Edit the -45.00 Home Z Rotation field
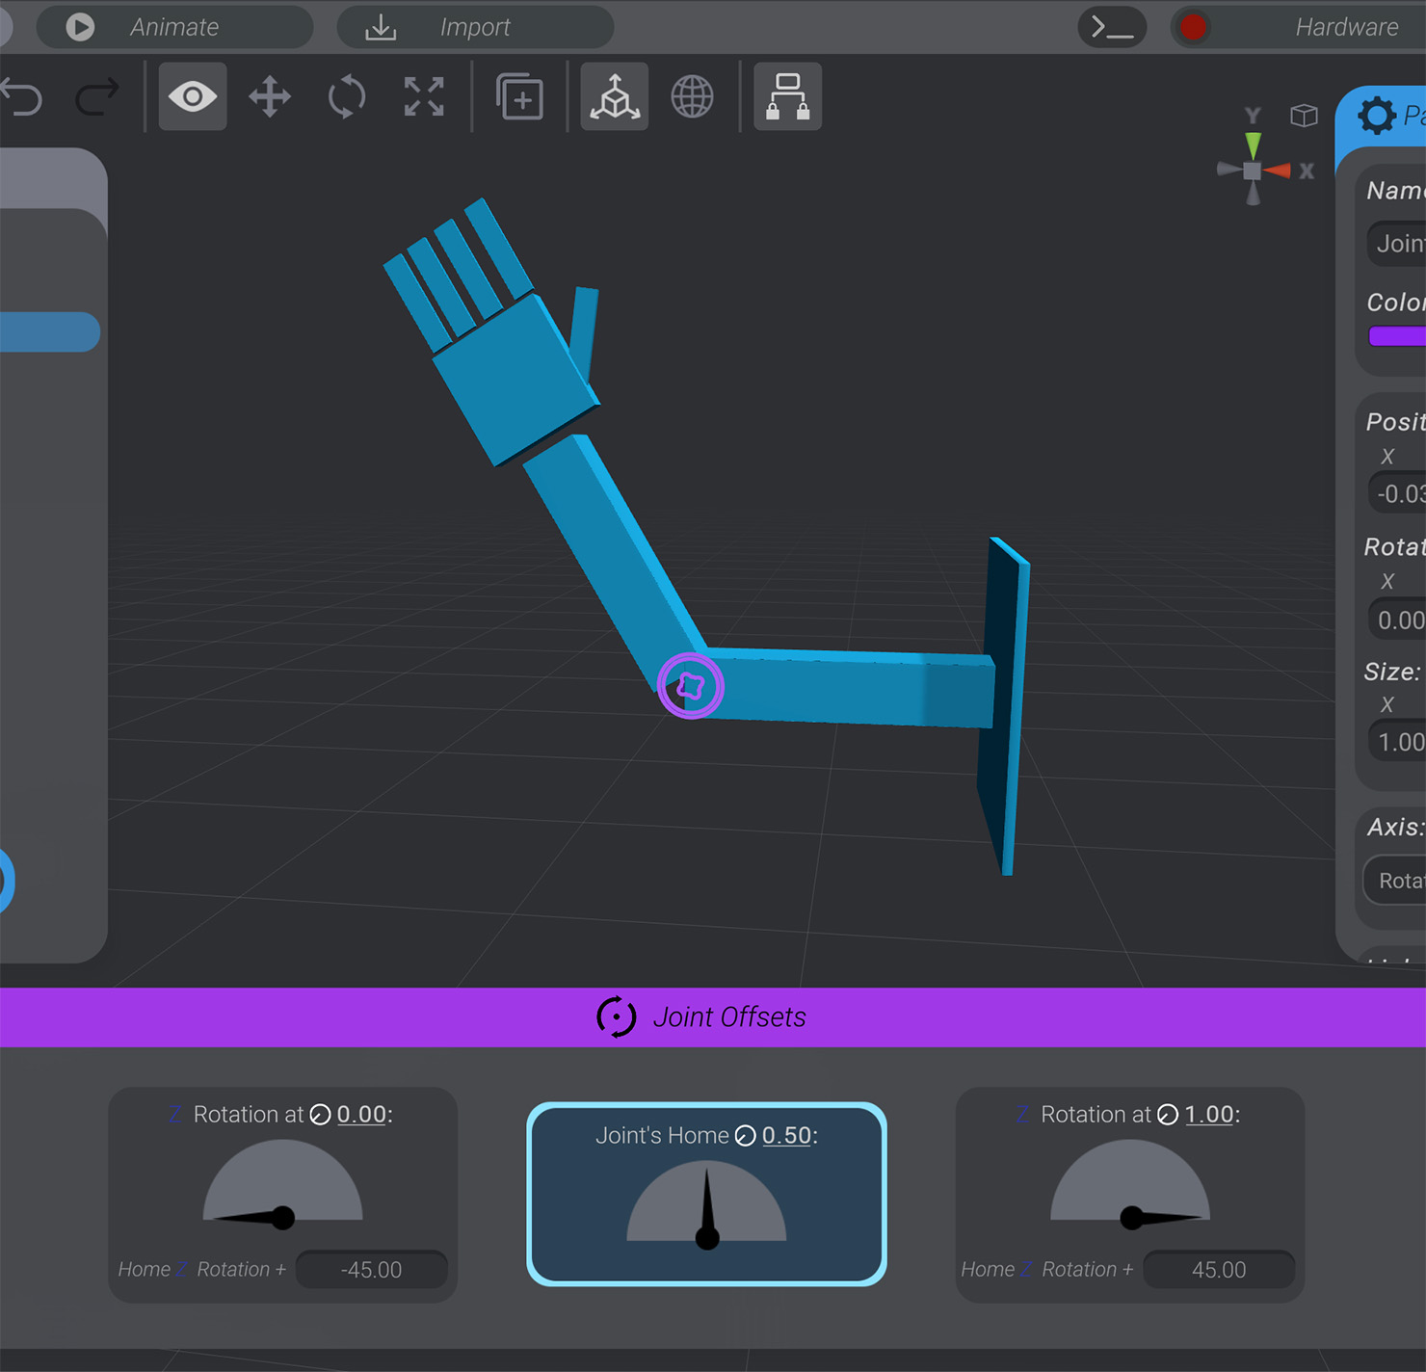This screenshot has width=1426, height=1372. coord(371,1269)
